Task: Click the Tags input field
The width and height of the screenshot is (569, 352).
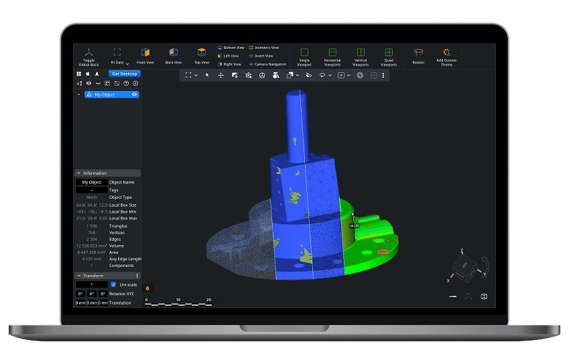Action: (92, 190)
